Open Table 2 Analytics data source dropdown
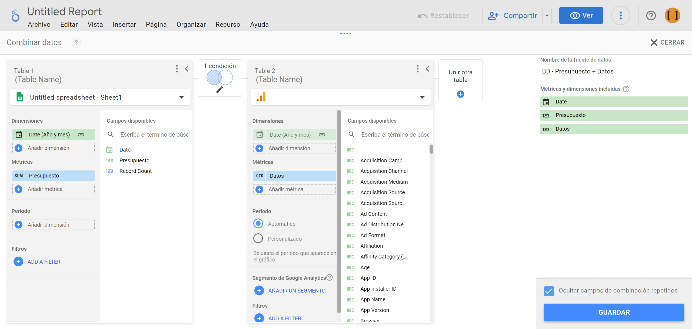The image size is (692, 329). pos(341,97)
